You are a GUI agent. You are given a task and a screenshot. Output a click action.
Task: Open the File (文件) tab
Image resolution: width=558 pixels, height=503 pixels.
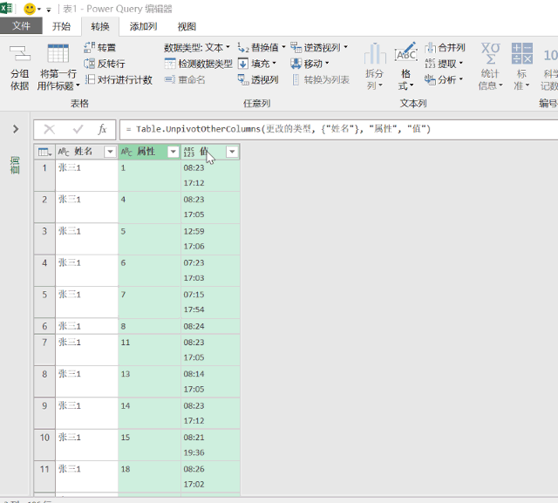click(x=21, y=26)
